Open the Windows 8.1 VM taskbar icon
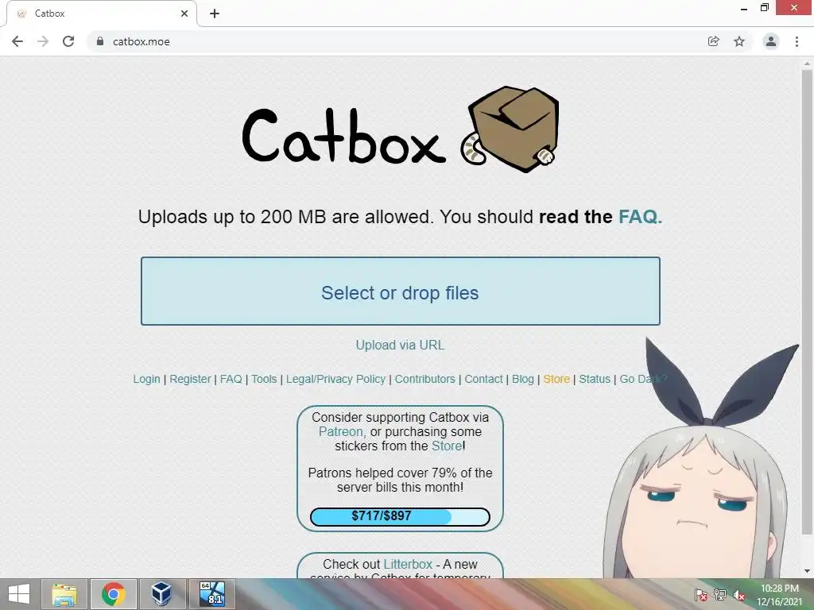The height and width of the screenshot is (610, 814). (x=212, y=594)
